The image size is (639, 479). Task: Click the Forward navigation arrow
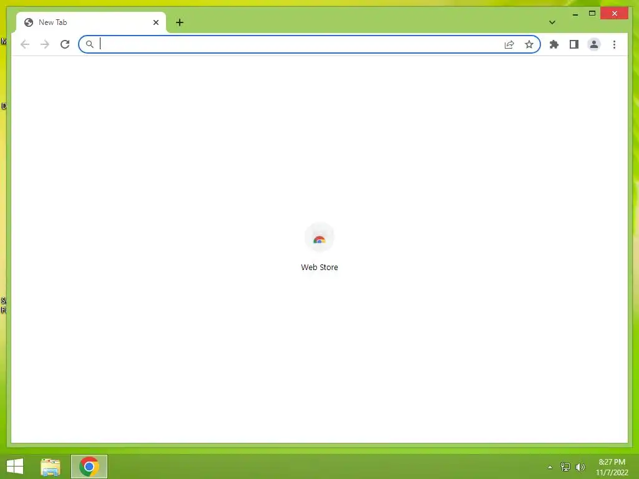(x=45, y=44)
